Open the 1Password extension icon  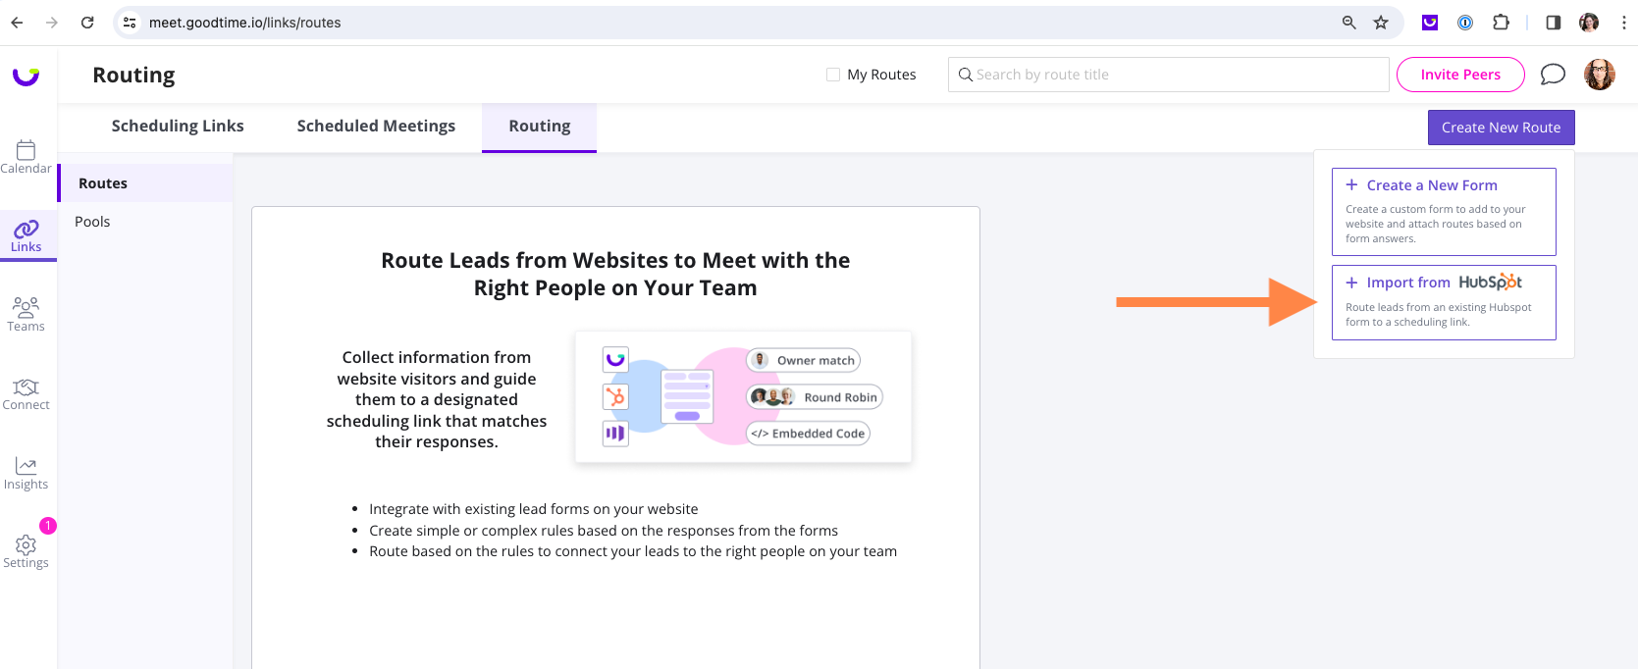point(1465,23)
